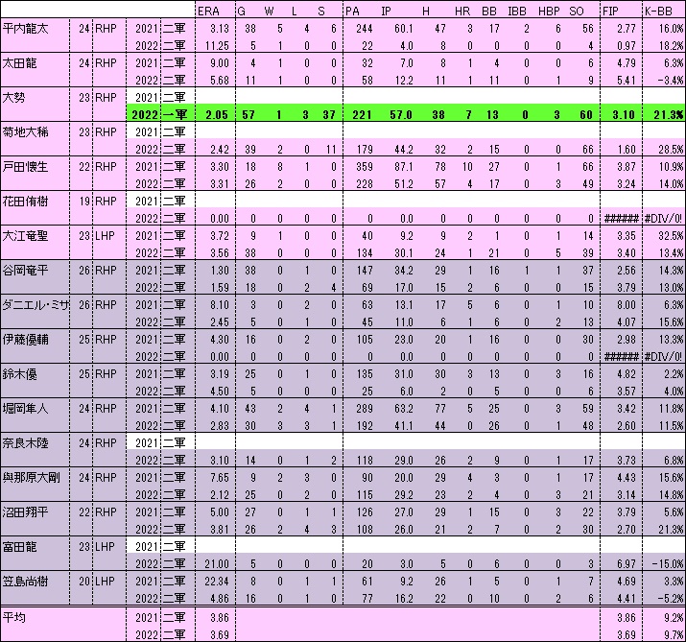Click the highlighted 2.05 ERA cell

point(217,115)
